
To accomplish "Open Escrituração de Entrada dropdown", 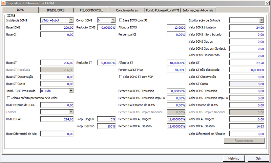I will click(262, 20).
